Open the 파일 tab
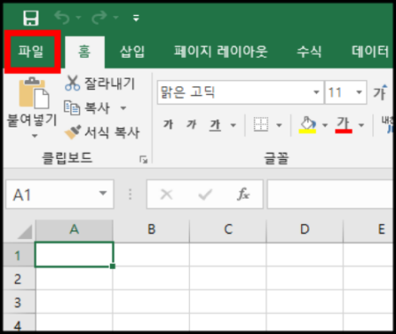396x334 pixels. [31, 51]
